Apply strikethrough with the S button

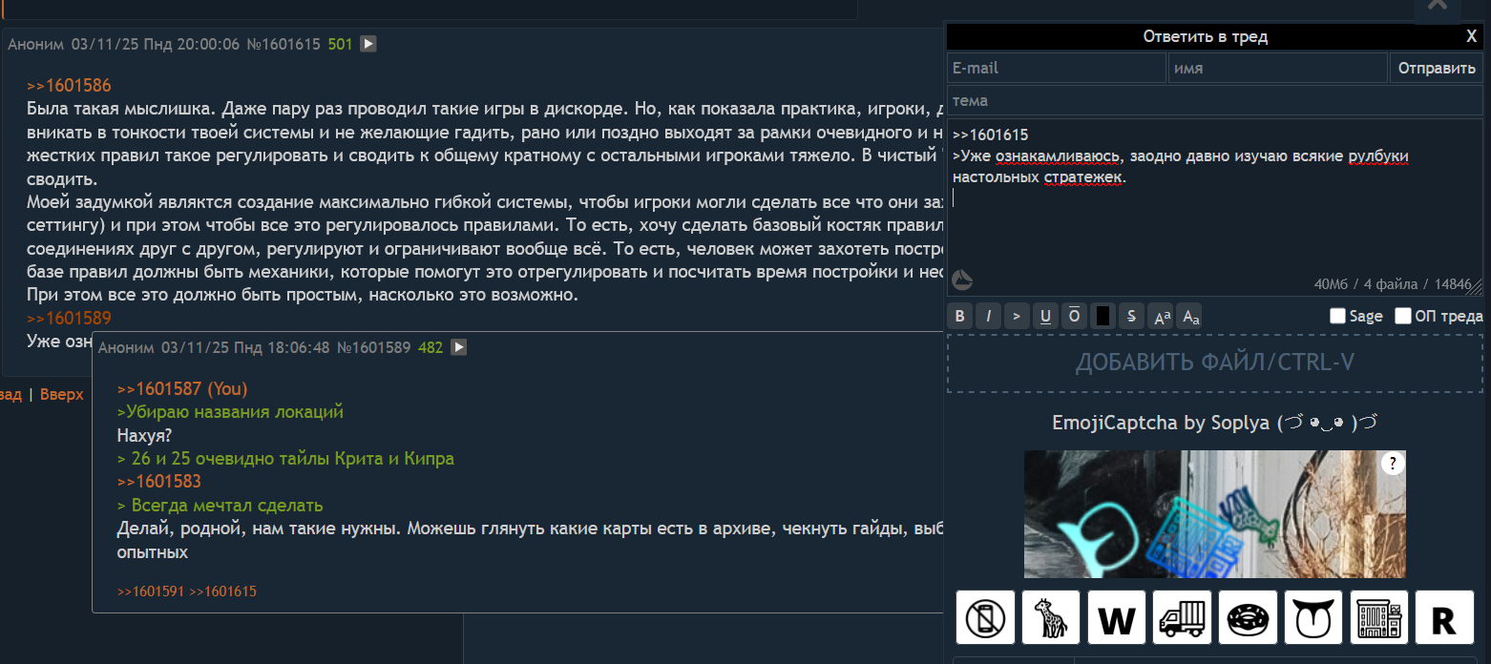(x=1132, y=316)
